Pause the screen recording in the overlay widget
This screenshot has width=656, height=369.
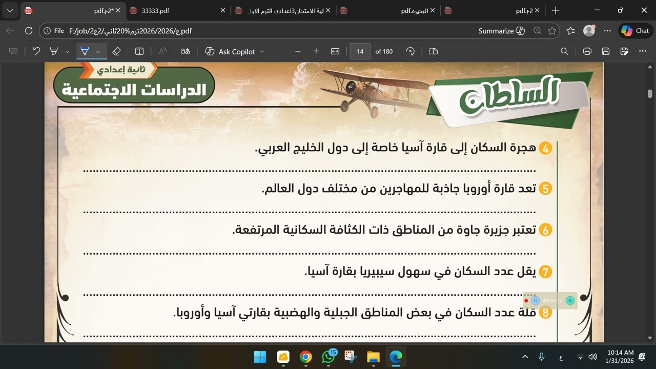click(535, 301)
